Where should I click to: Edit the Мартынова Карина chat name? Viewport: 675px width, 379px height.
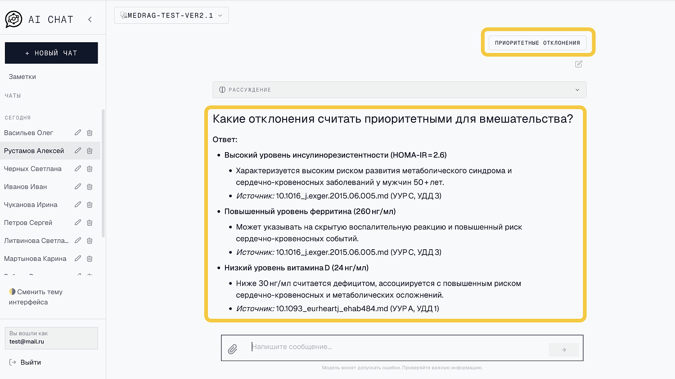78,258
